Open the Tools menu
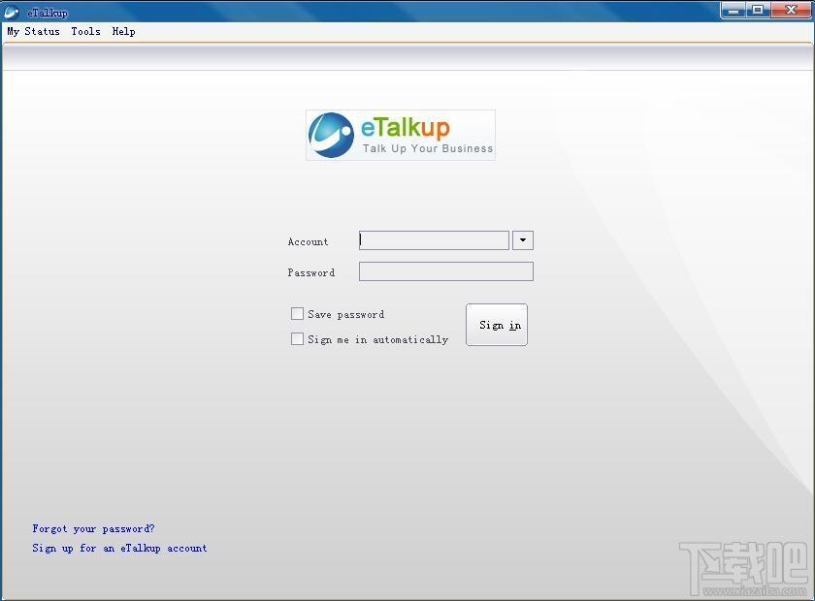This screenshot has height=601, width=815. (x=85, y=32)
